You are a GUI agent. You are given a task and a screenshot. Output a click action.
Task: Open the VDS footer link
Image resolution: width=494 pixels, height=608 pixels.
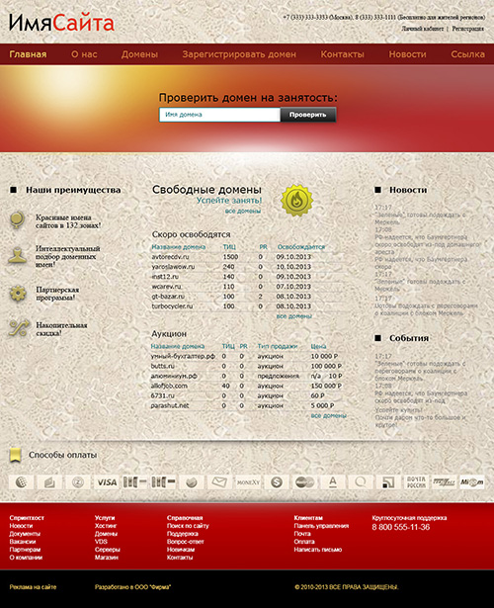(101, 542)
